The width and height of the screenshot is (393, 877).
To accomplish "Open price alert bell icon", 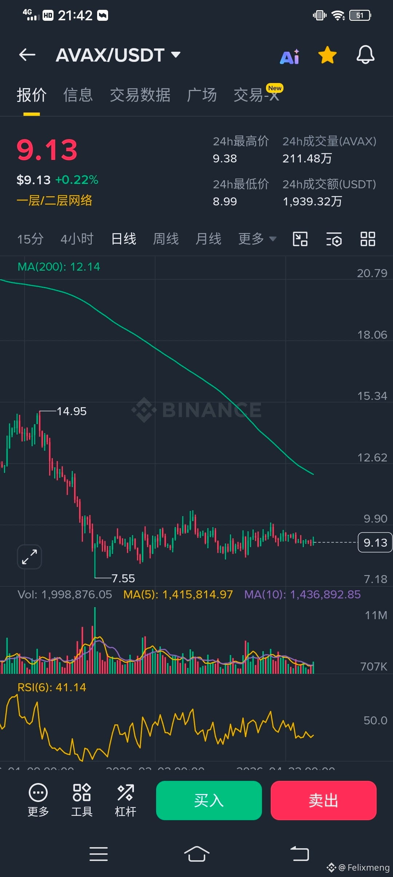I will tap(365, 55).
